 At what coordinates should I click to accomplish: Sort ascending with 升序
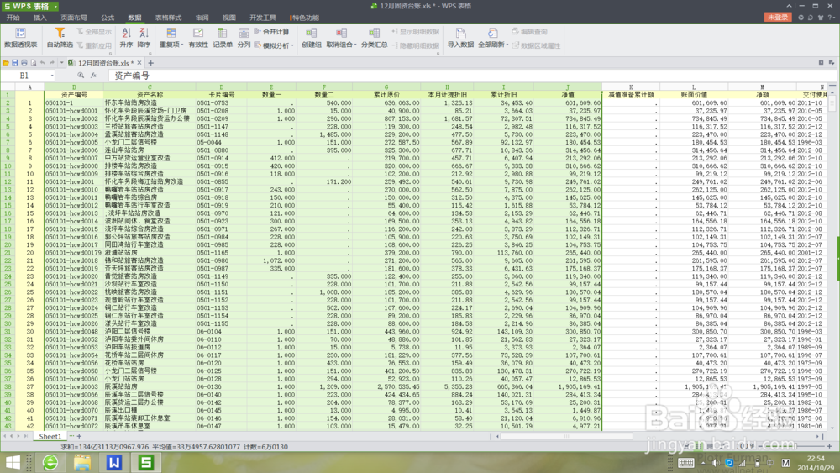(x=127, y=38)
